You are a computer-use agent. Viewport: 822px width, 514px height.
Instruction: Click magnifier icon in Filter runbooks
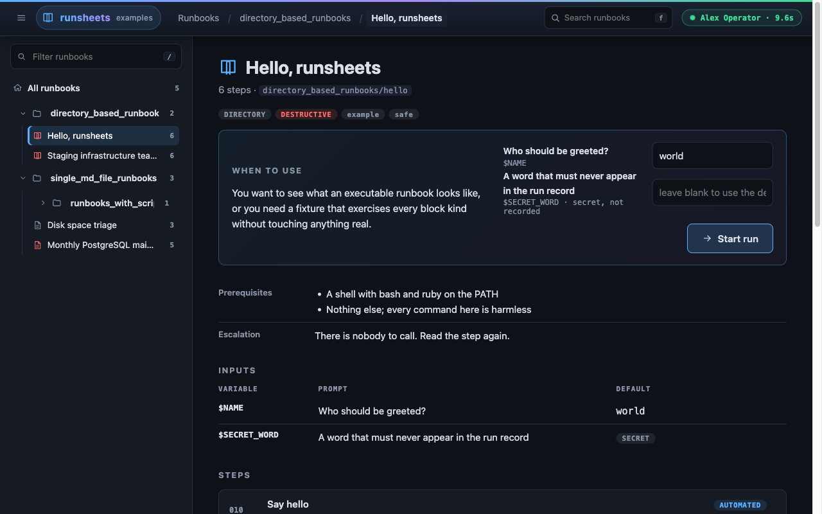(x=22, y=57)
